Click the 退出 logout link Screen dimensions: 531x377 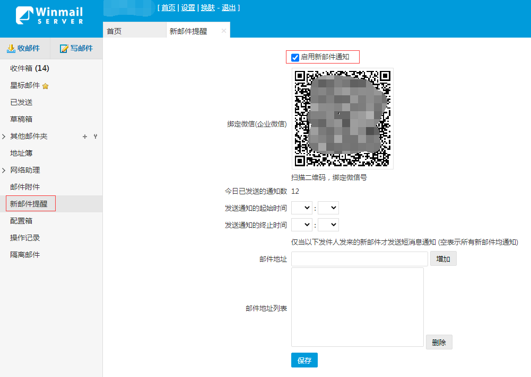click(x=229, y=7)
